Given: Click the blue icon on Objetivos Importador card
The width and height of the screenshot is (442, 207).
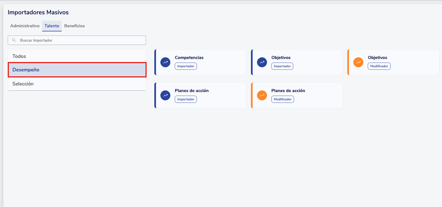Looking at the screenshot, I should click(x=262, y=62).
